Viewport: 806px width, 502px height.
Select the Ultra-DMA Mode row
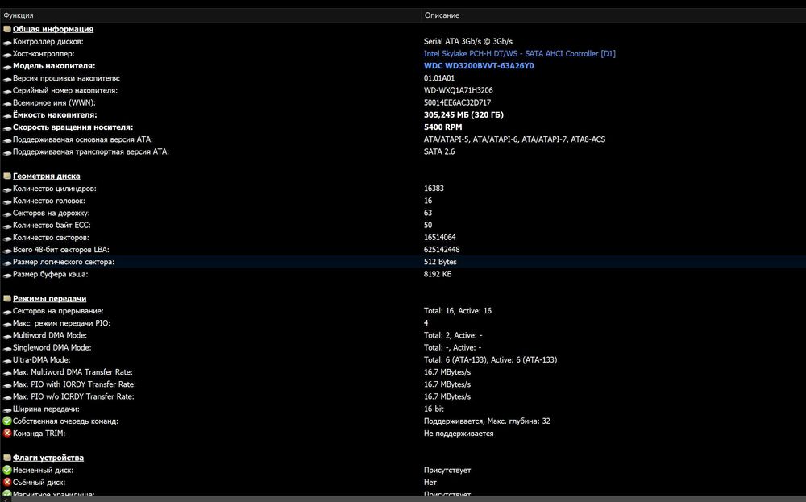point(403,359)
